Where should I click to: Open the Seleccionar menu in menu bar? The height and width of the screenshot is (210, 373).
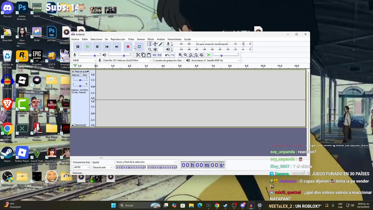(x=96, y=39)
